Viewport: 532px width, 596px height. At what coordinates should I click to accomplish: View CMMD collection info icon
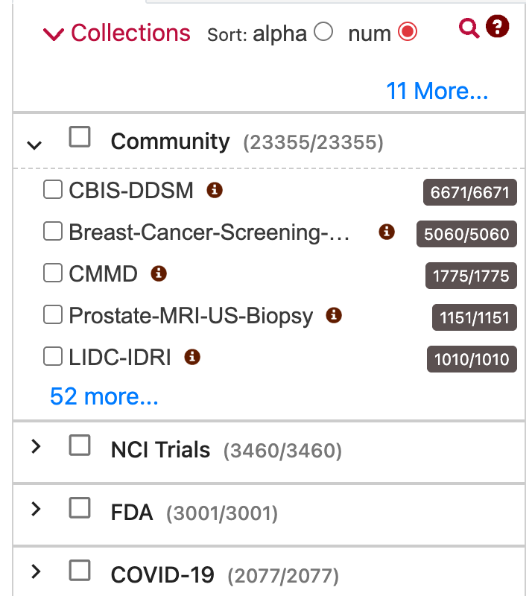coord(159,273)
